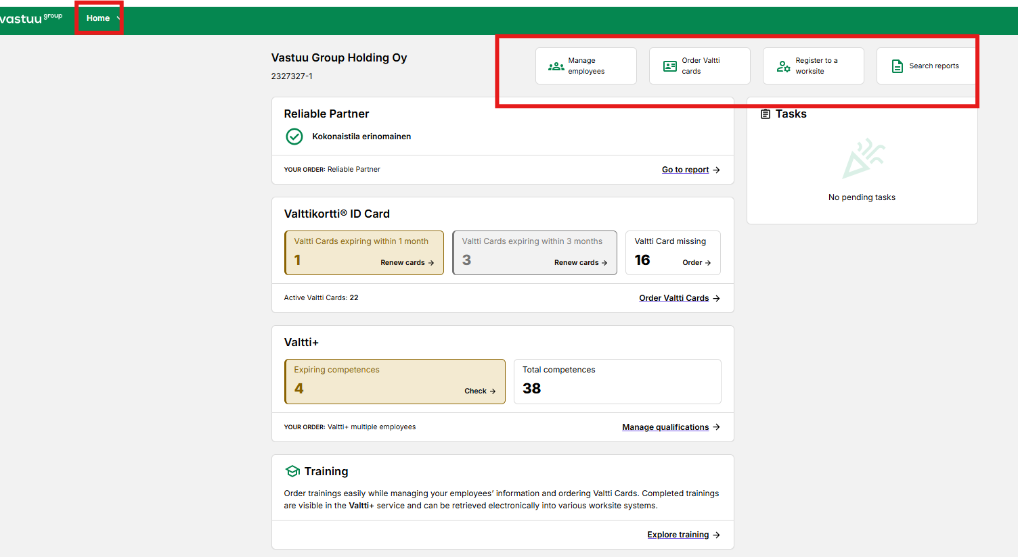Open Order Valtti cards shortcut
This screenshot has width=1018, height=557.
coord(700,66)
